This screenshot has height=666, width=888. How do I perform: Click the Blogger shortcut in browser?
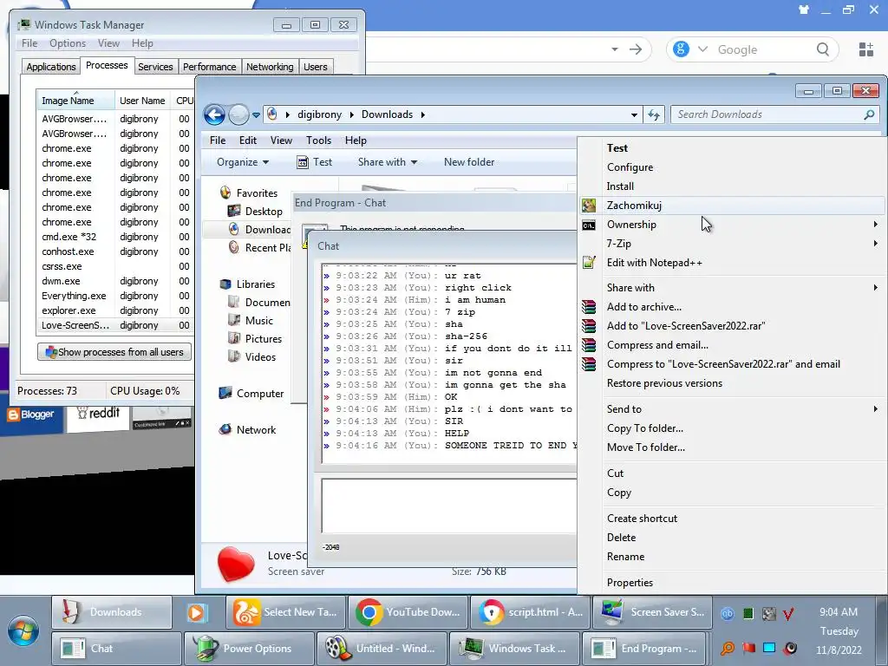coord(30,415)
